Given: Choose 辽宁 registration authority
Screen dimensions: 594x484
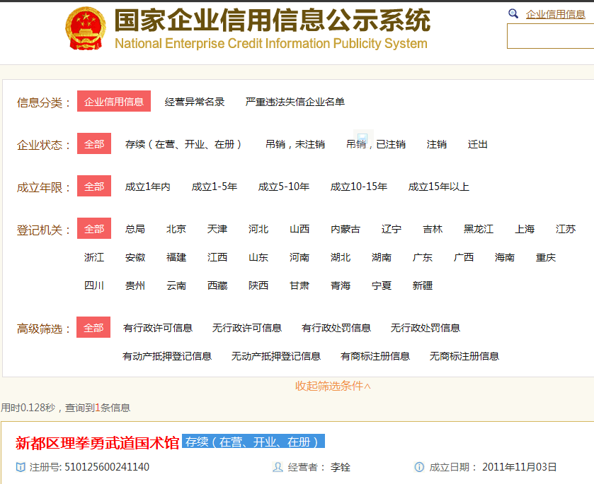Looking at the screenshot, I should tap(392, 229).
